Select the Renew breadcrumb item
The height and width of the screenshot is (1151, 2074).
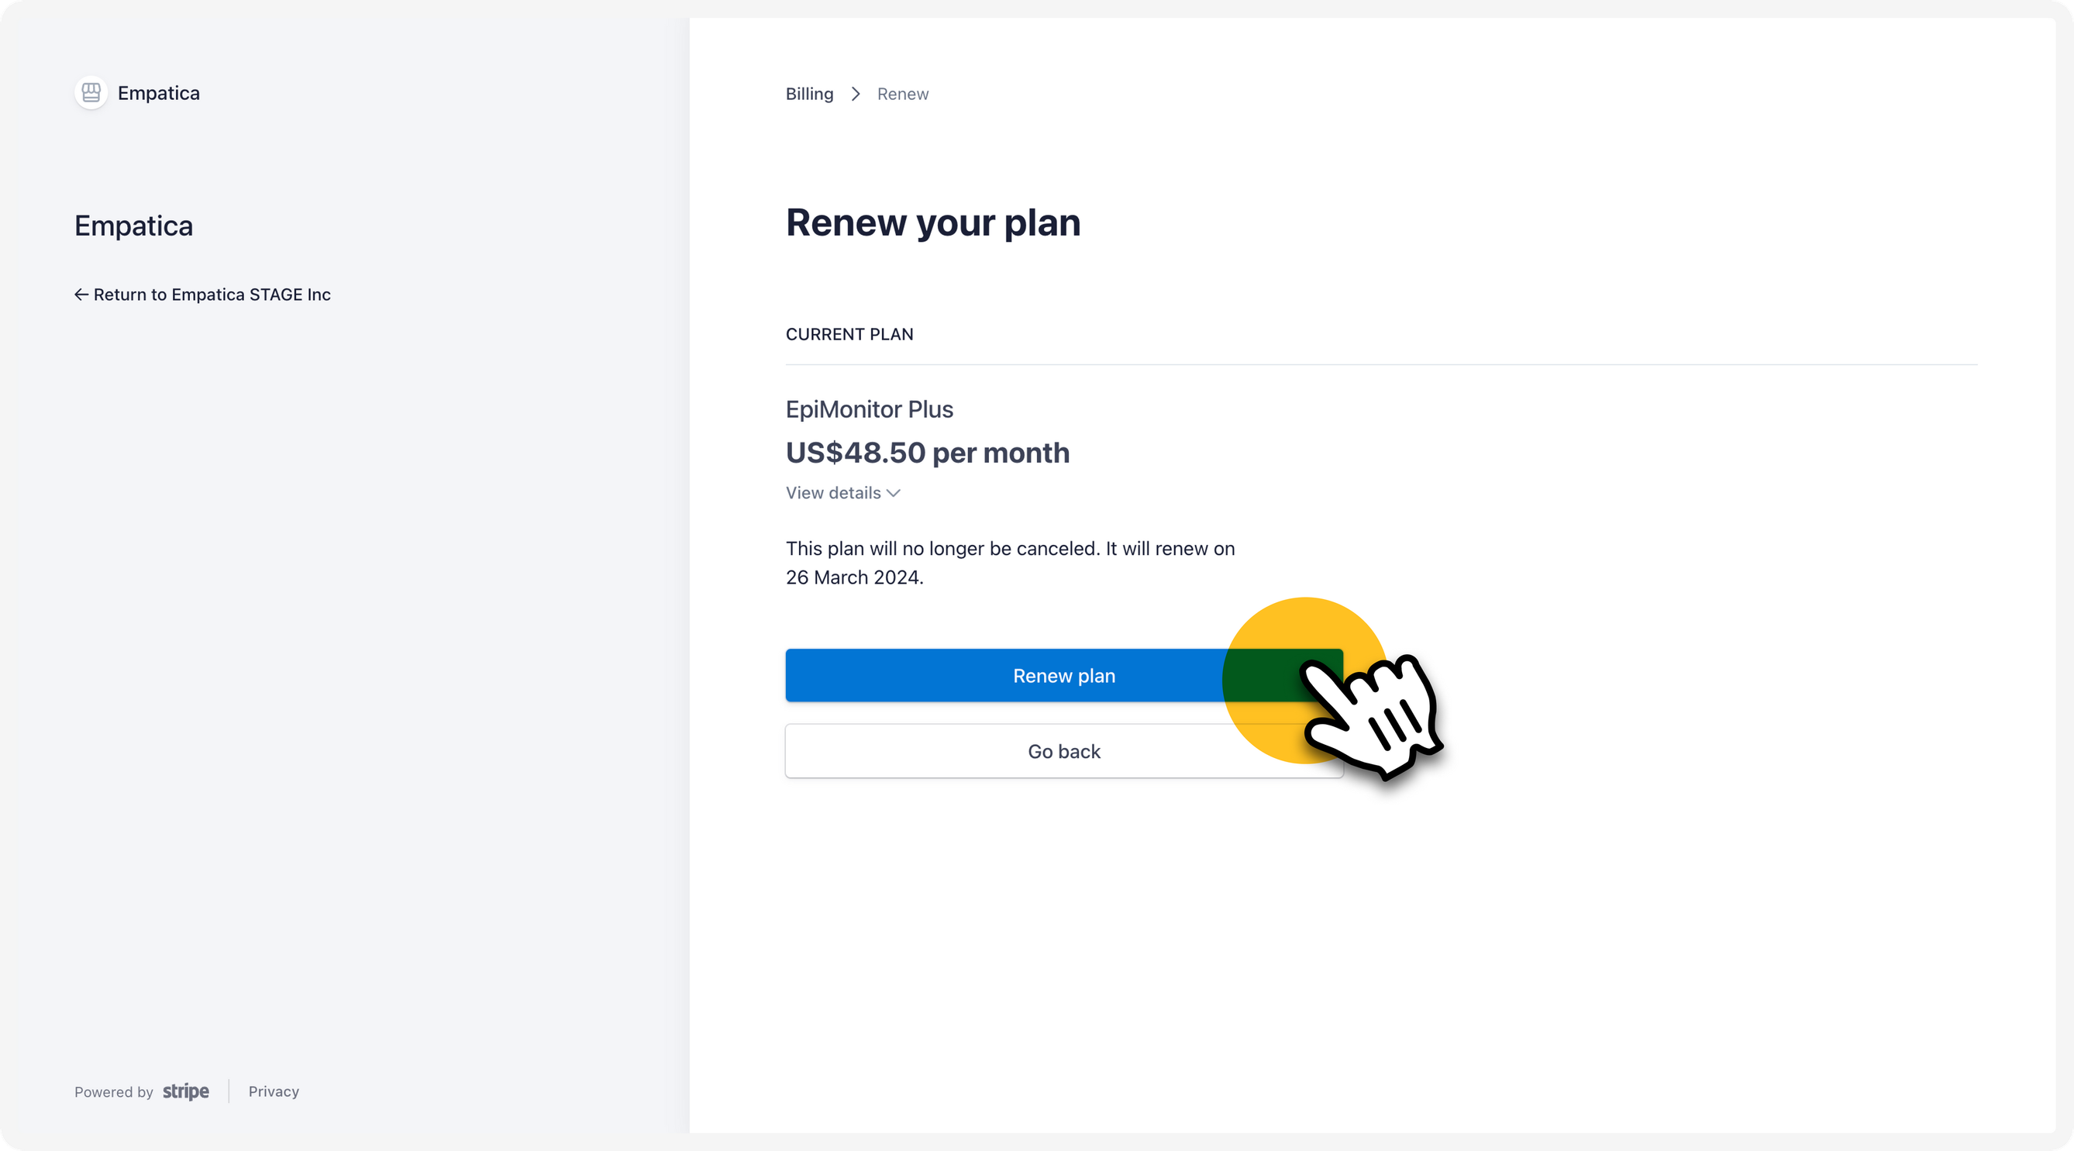(903, 95)
